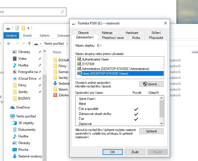
Task: Open recent locations dropdown arrow
Action: [x=24, y=44]
